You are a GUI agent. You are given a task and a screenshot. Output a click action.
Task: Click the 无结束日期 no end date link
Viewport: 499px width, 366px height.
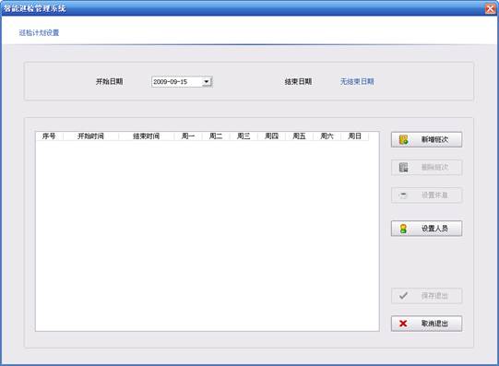tap(357, 81)
